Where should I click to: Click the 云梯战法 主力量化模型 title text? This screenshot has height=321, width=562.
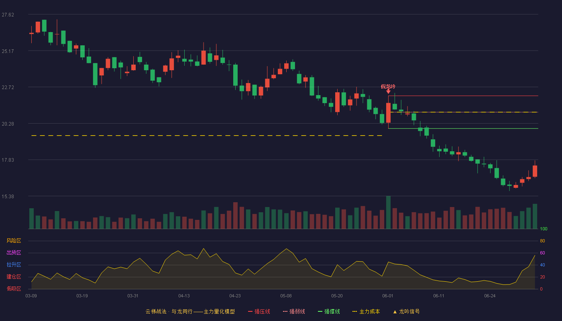(x=190, y=311)
